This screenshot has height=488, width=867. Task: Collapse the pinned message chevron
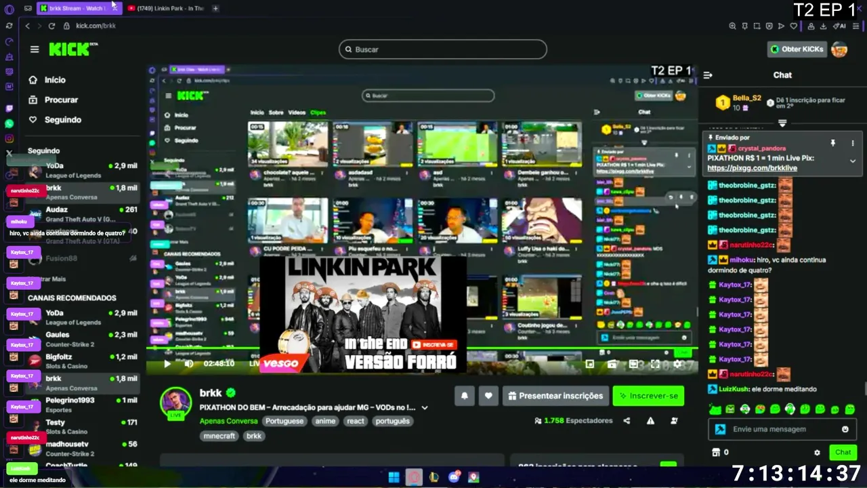(x=853, y=161)
